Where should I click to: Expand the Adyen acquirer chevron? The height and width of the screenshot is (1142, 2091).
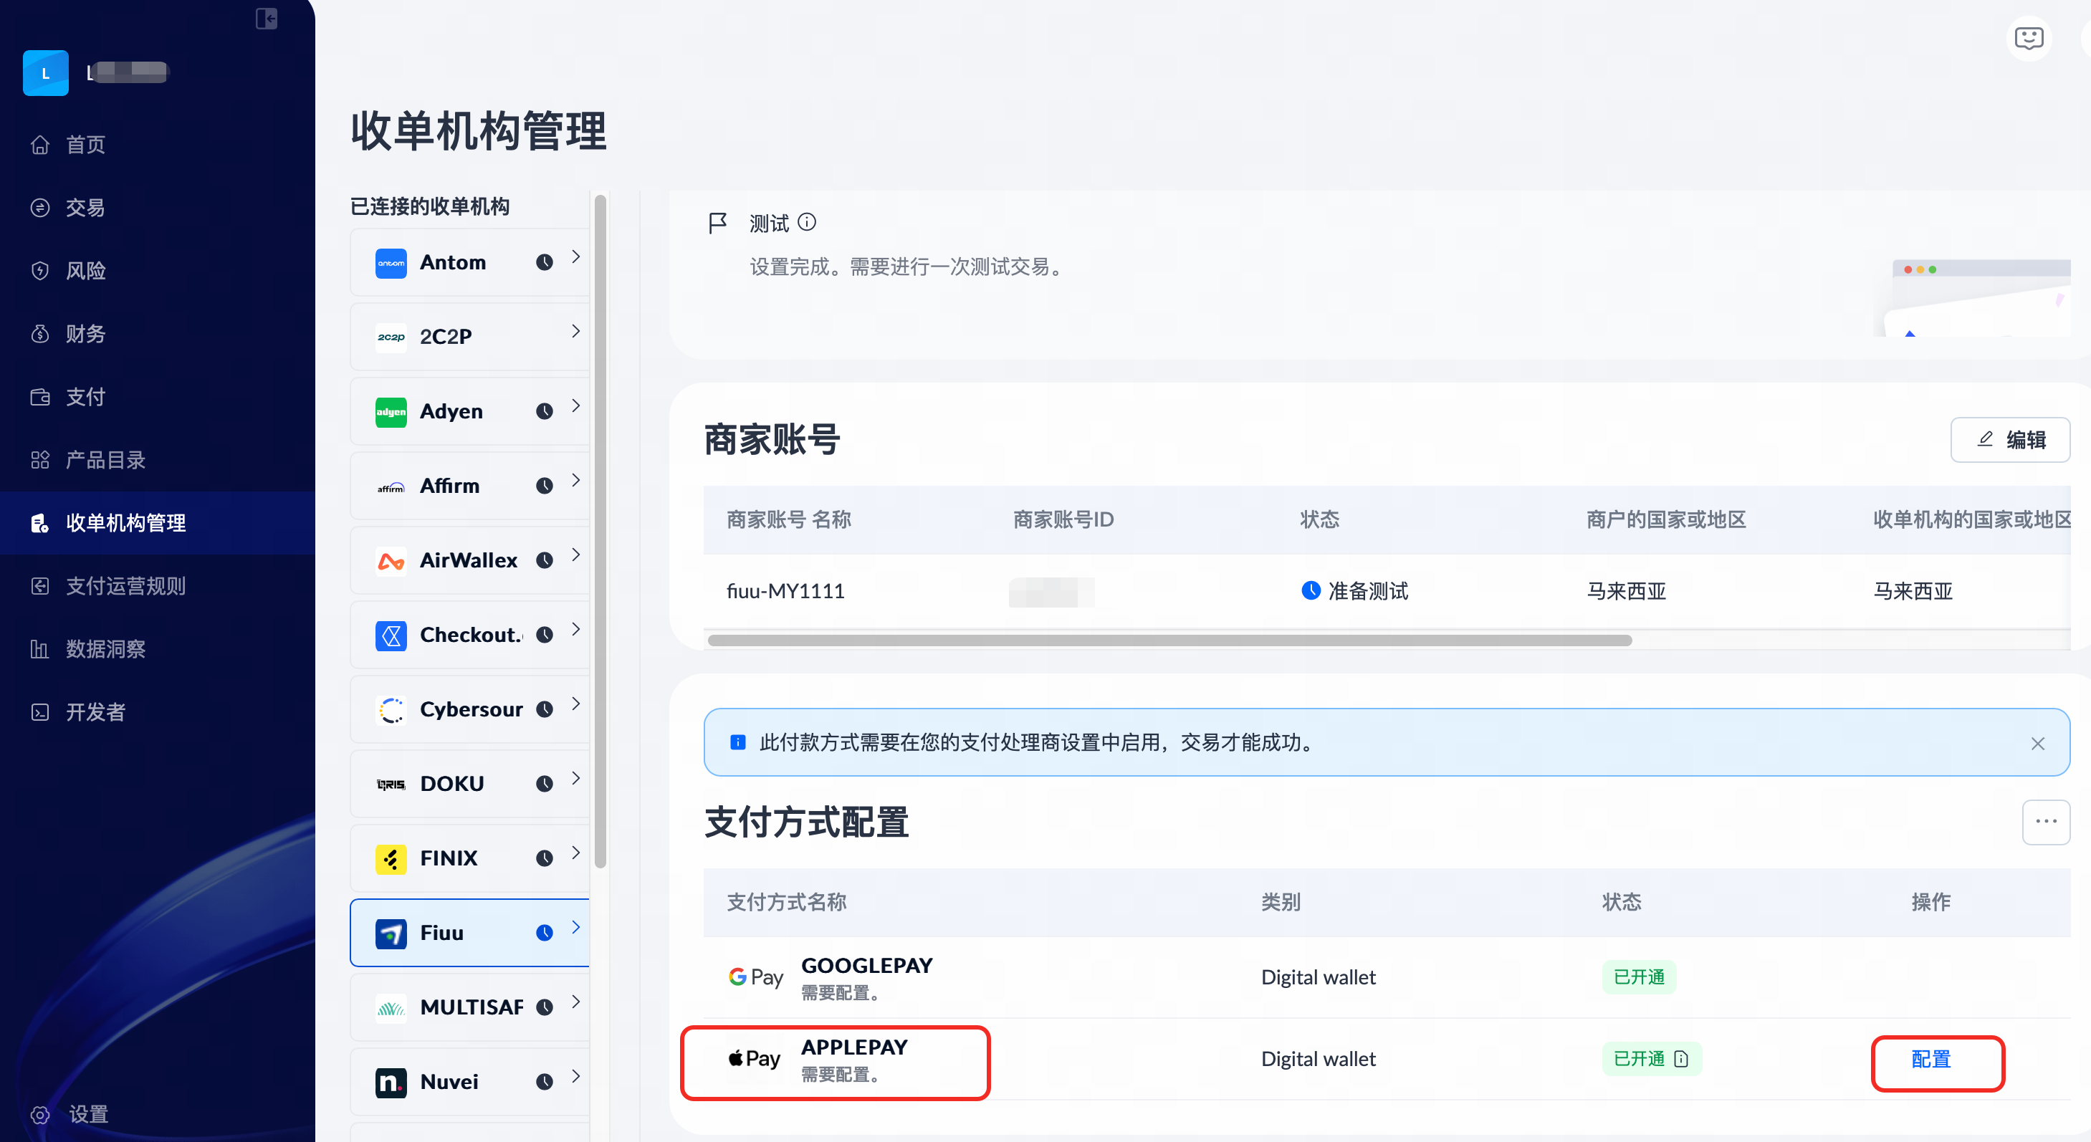(x=575, y=406)
